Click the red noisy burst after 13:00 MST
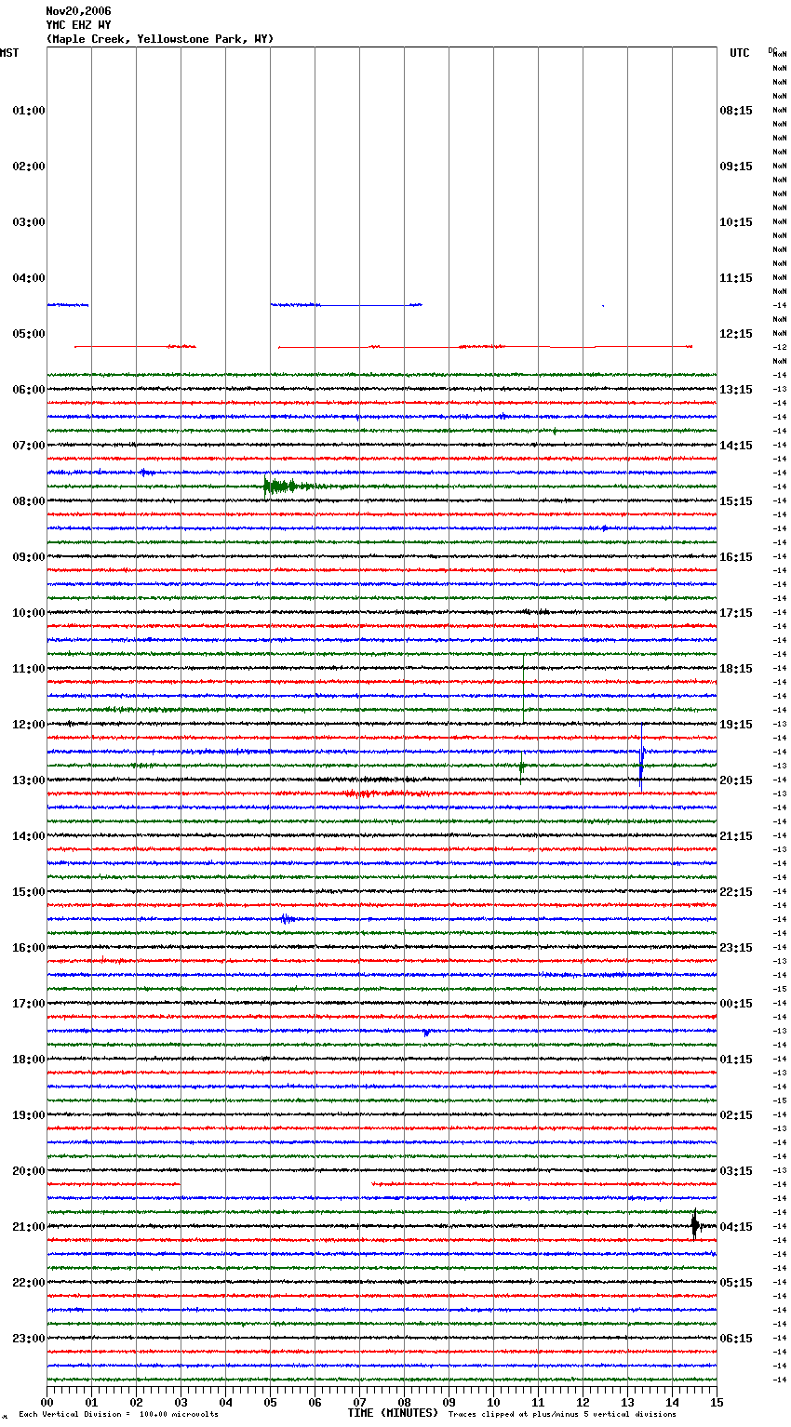Screen dimensions: 791x1427 point(382,794)
